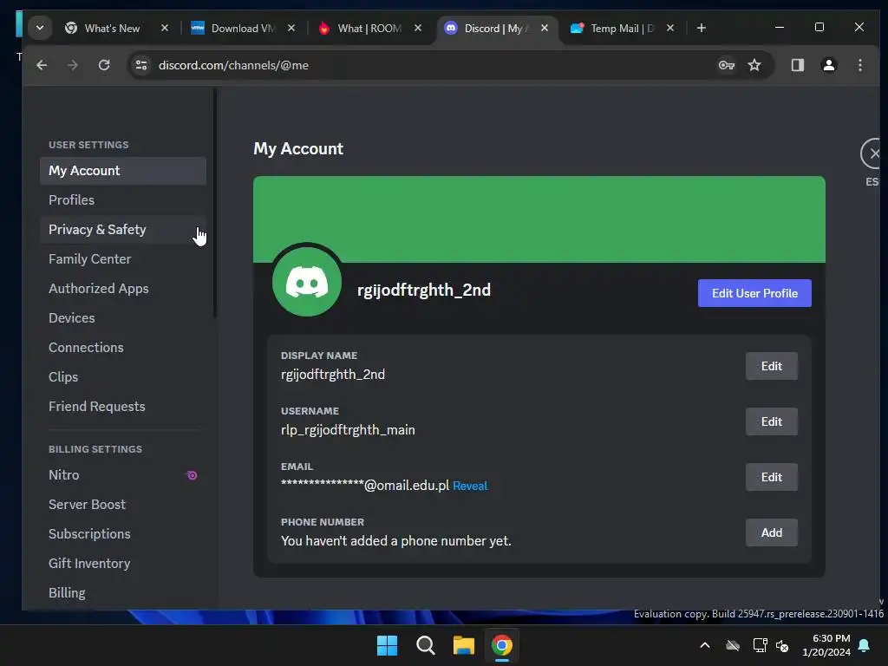Go back to previous page
888x666 pixels.
point(42,65)
